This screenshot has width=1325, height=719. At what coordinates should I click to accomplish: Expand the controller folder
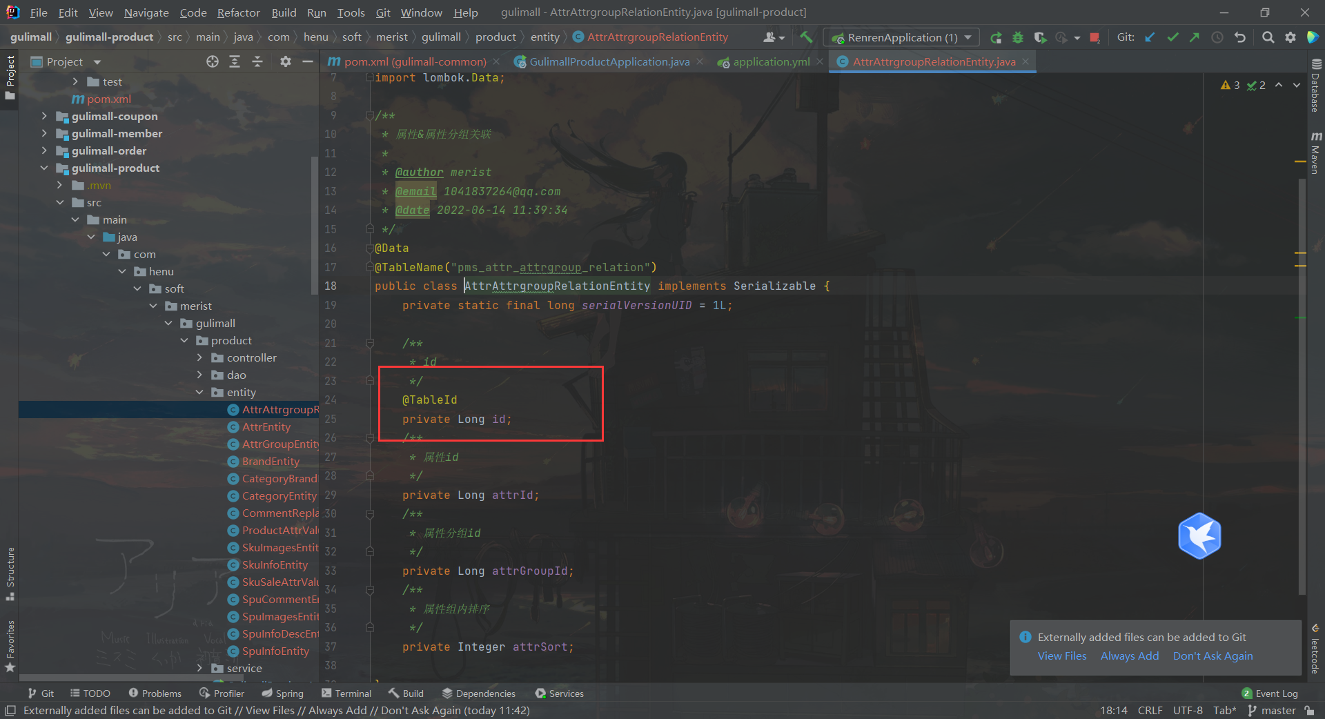click(199, 357)
